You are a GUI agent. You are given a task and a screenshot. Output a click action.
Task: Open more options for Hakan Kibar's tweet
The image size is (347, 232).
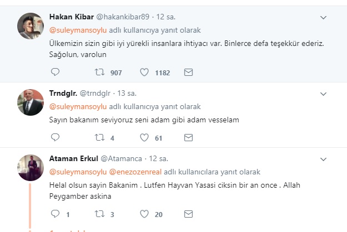tap(324, 18)
